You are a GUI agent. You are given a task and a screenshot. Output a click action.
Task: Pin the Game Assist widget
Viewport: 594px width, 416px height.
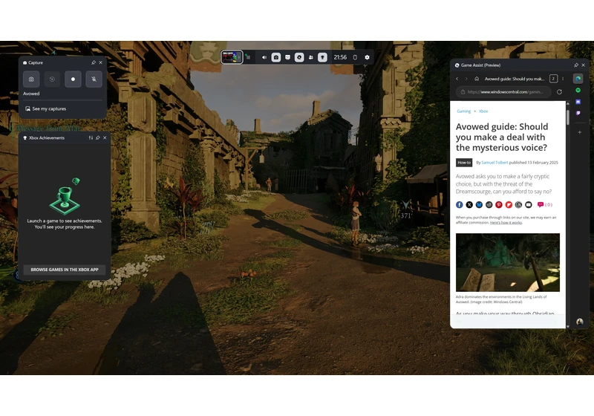pos(576,65)
